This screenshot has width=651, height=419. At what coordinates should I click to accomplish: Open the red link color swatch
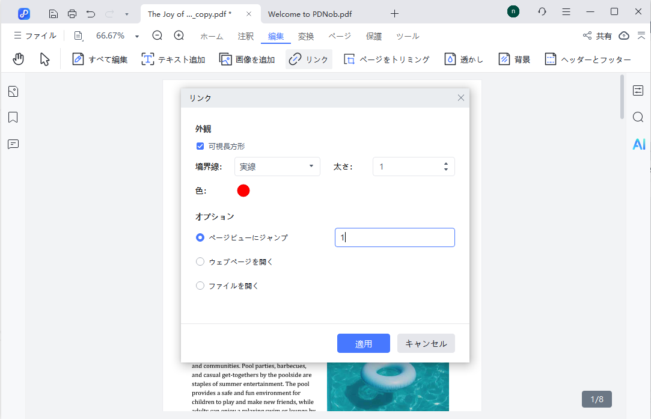point(243,190)
